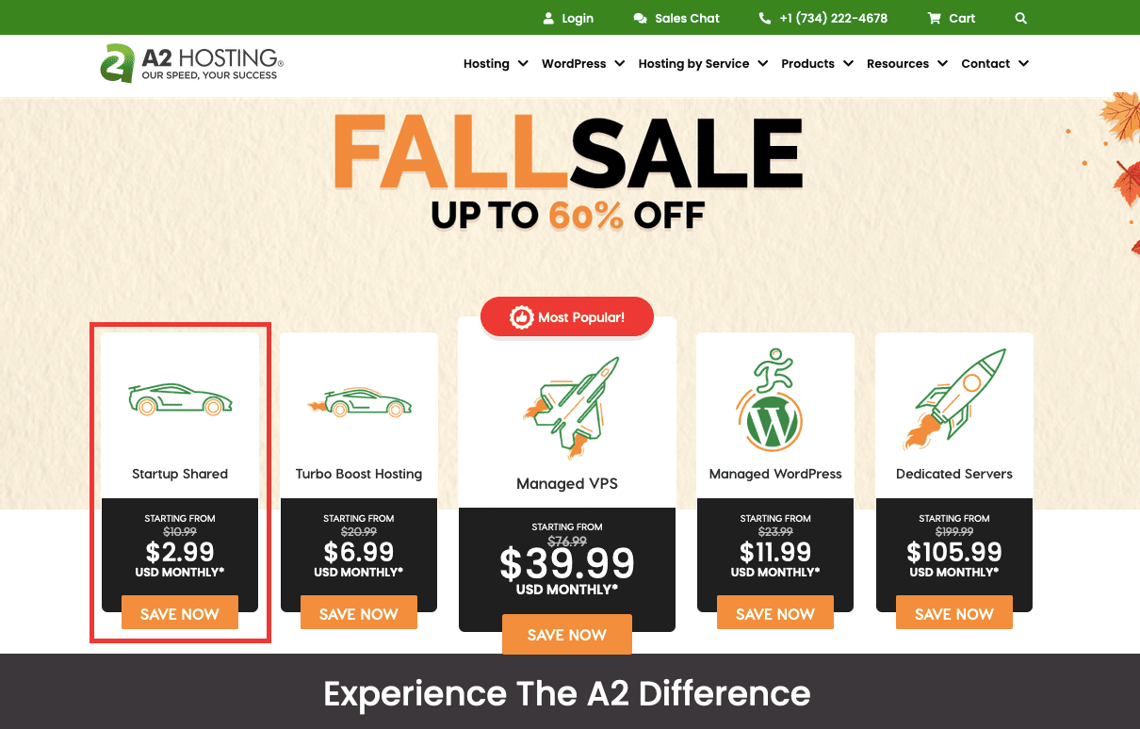Image resolution: width=1140 pixels, height=729 pixels.
Task: Click Save Now under Managed VPS
Action: pos(567,634)
